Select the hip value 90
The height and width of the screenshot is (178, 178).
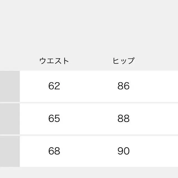point(123,151)
